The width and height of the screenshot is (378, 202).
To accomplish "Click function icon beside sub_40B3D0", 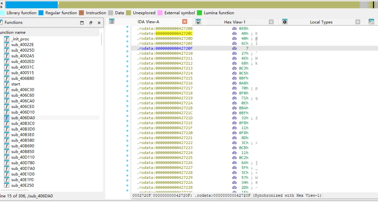I will pos(7,129).
